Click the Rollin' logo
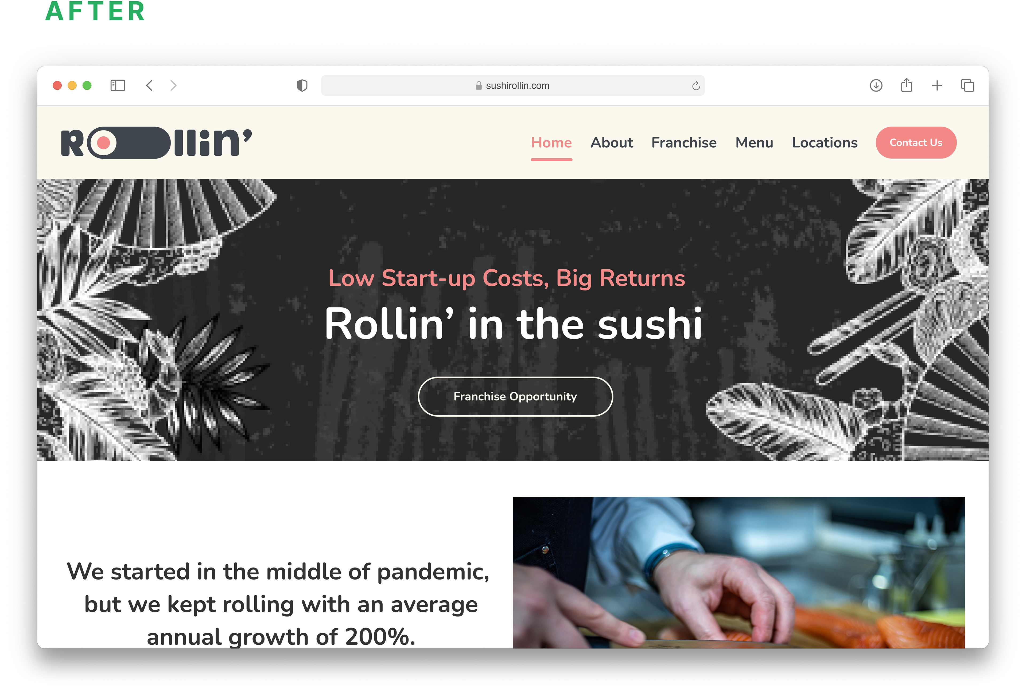This screenshot has height=693, width=1026. (x=156, y=143)
